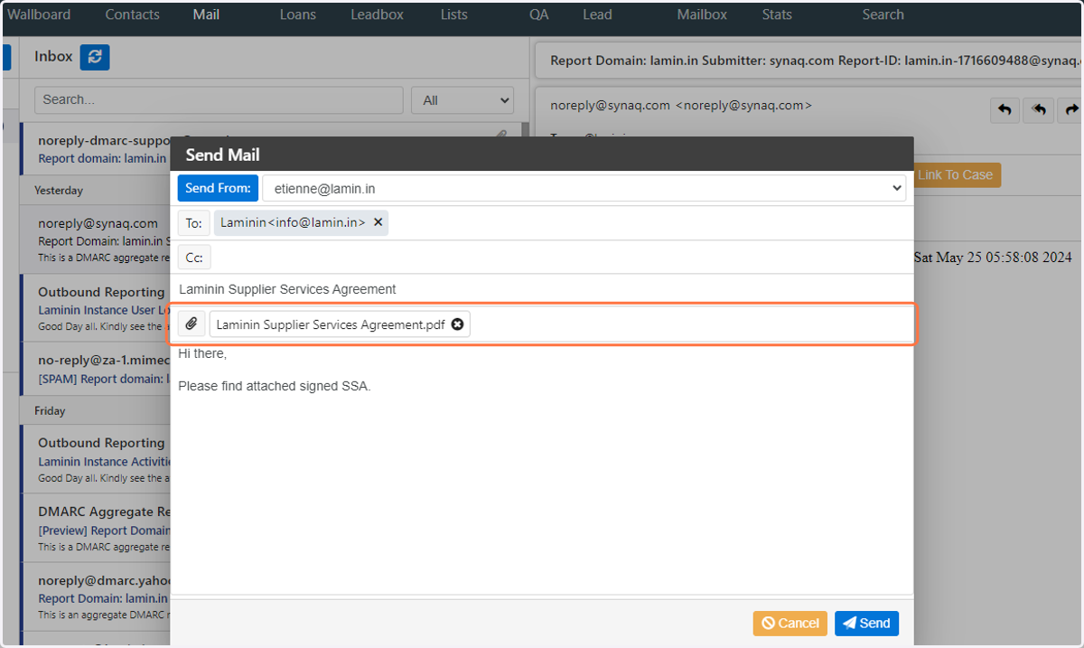Refresh the Inbox with the sync icon
The image size is (1084, 648).
tap(95, 57)
